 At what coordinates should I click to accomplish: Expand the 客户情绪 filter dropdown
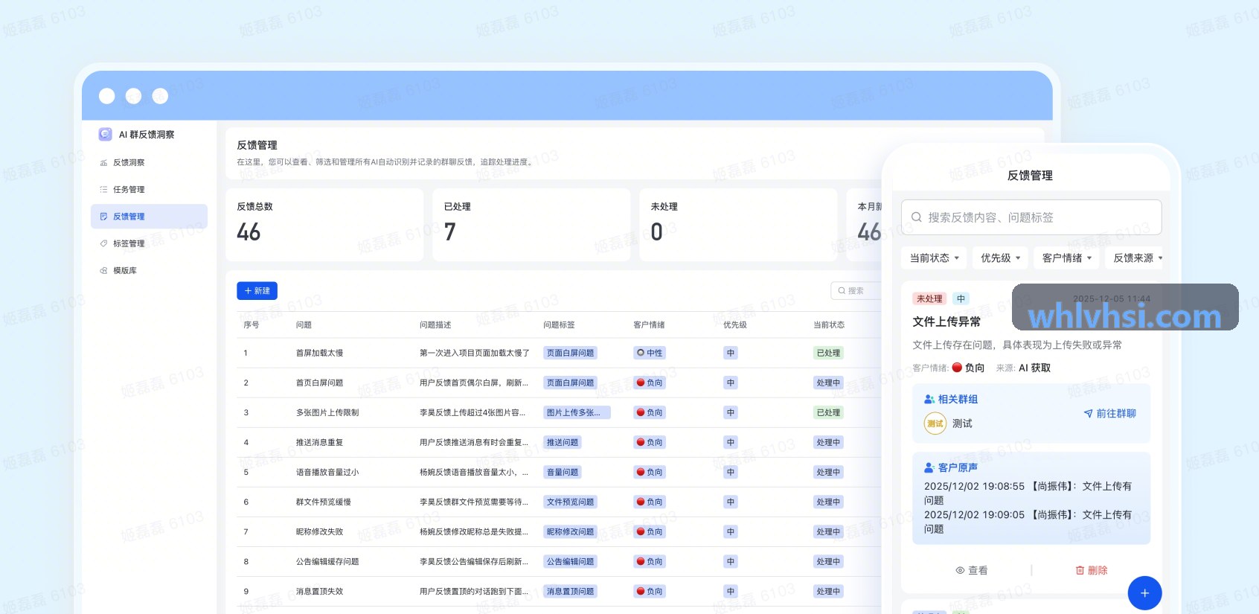coord(1067,258)
